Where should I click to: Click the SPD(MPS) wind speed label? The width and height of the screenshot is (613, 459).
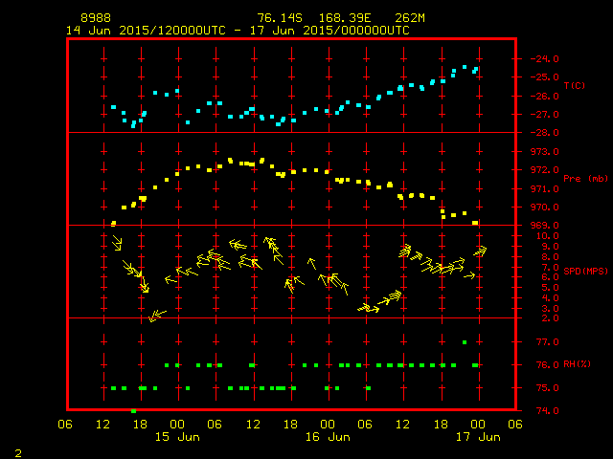[x=585, y=271]
